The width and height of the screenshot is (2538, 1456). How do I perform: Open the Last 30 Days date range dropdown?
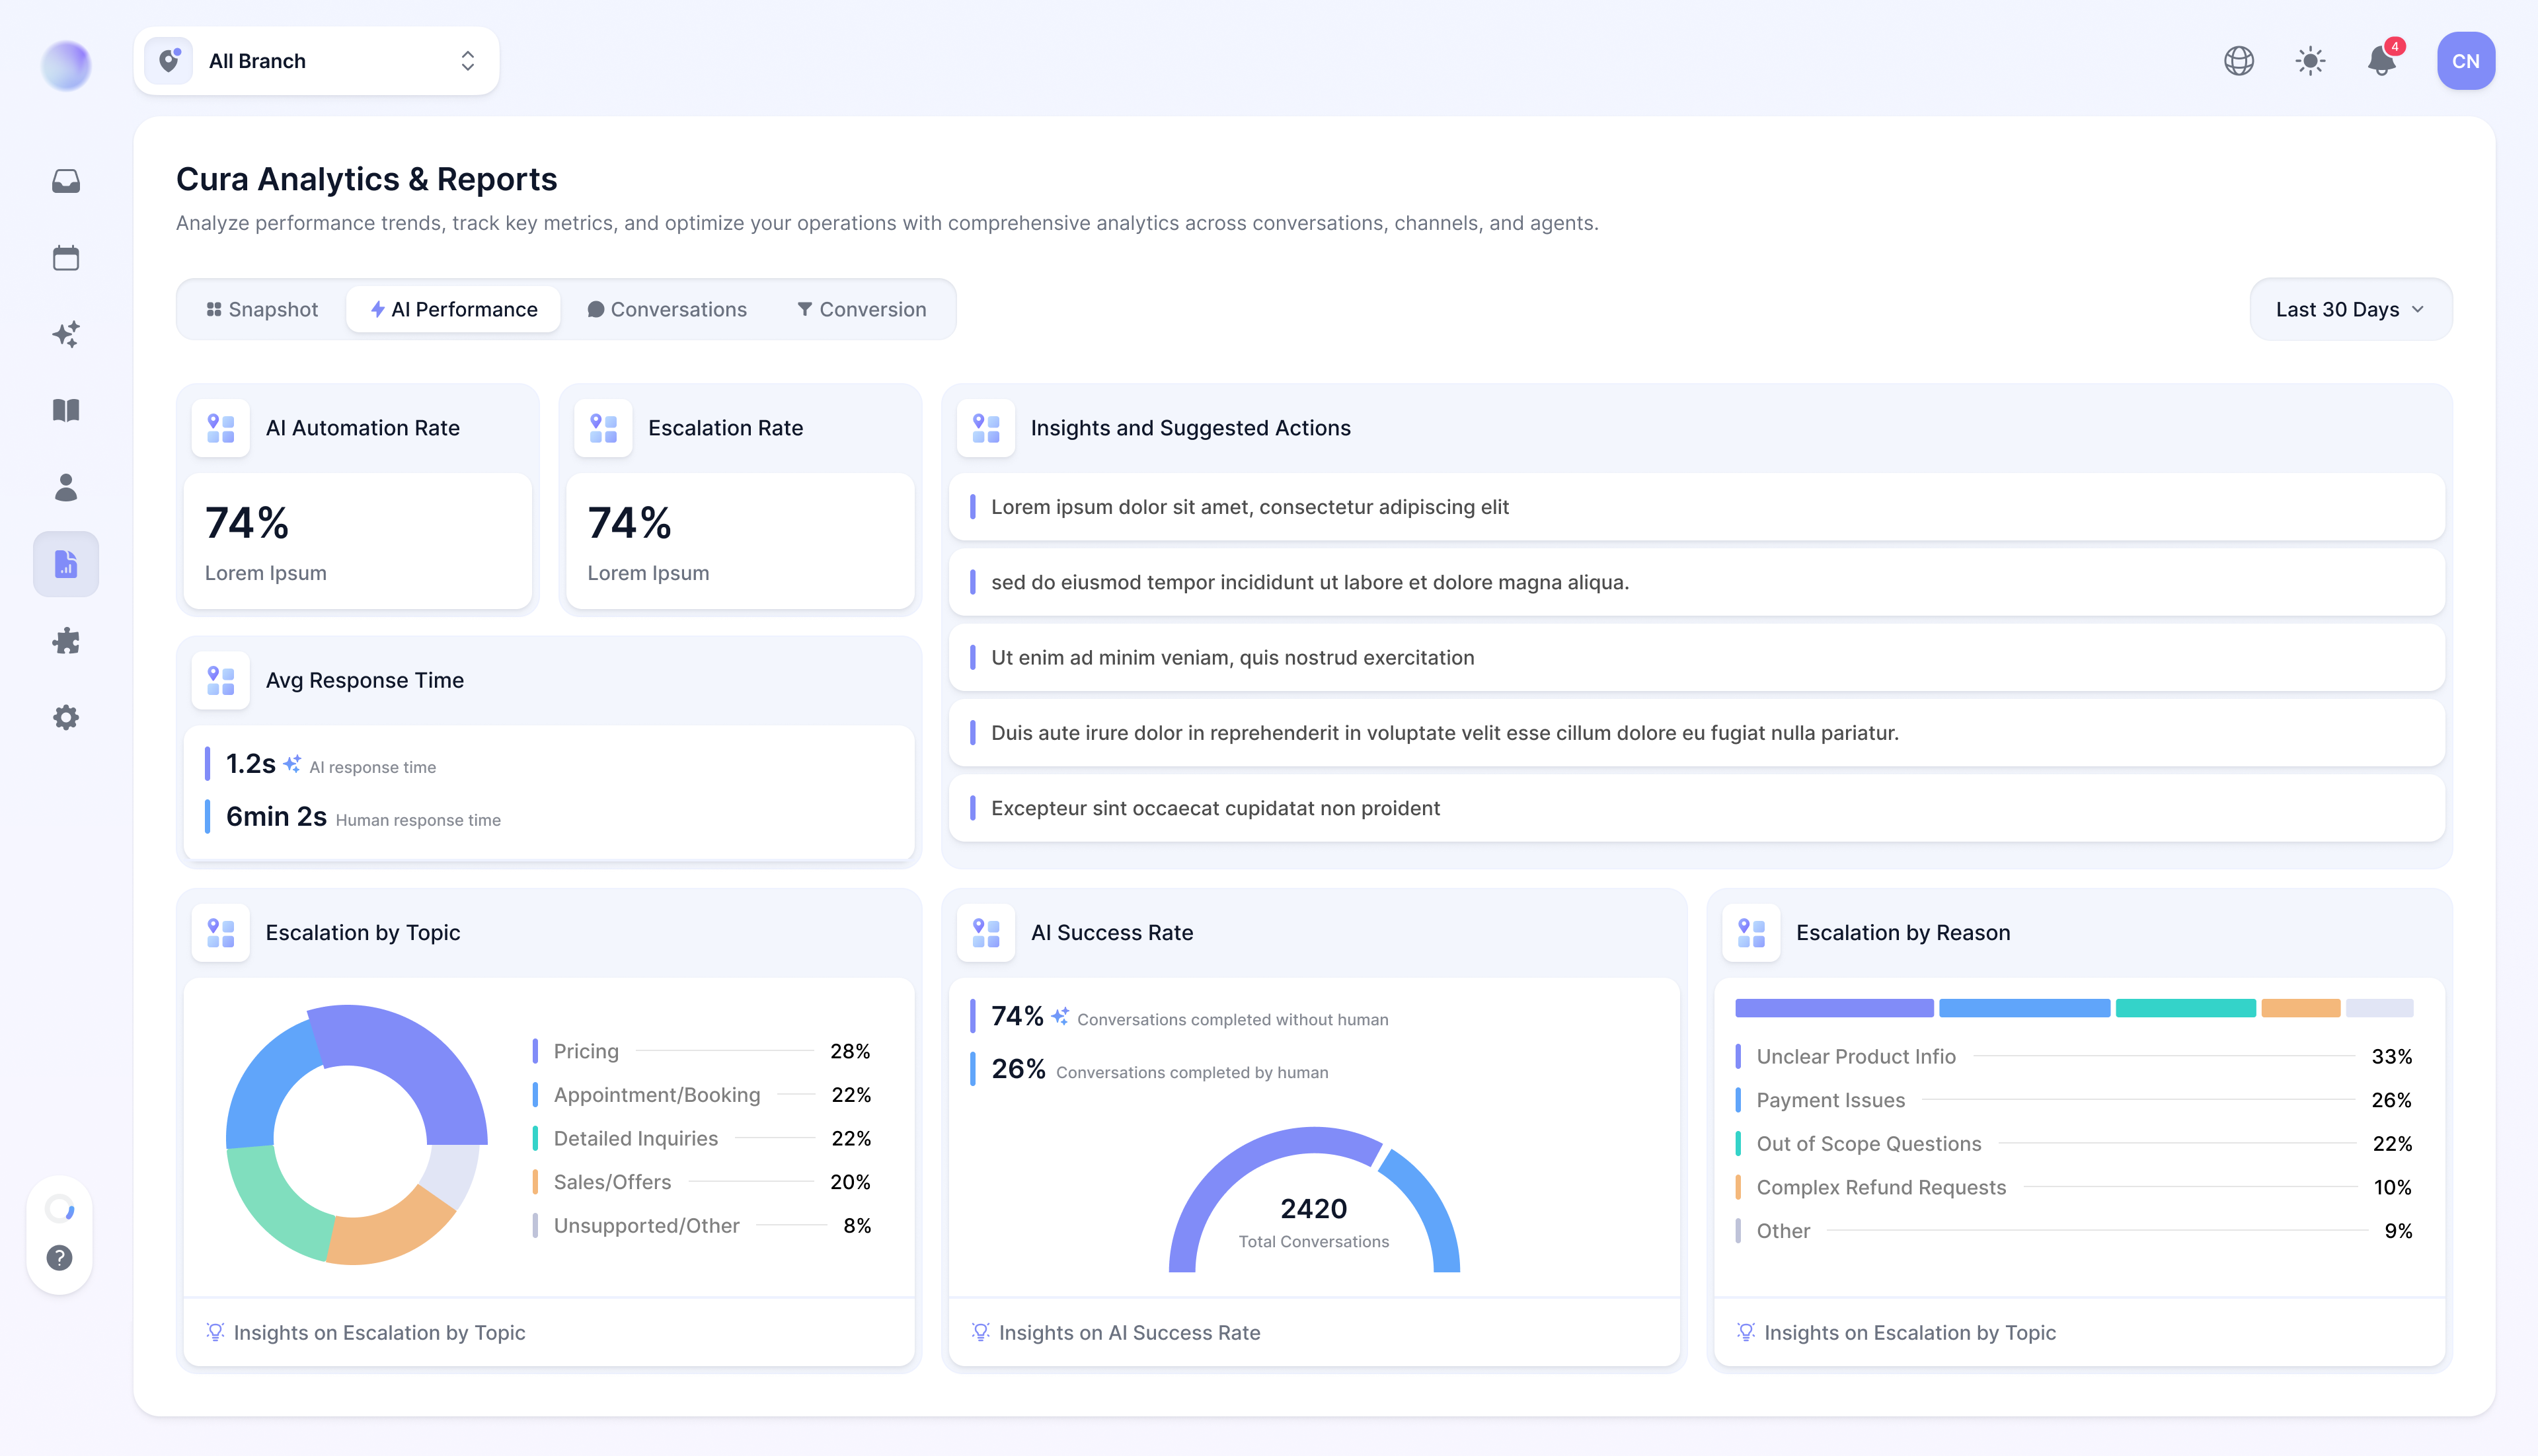pyautogui.click(x=2350, y=309)
